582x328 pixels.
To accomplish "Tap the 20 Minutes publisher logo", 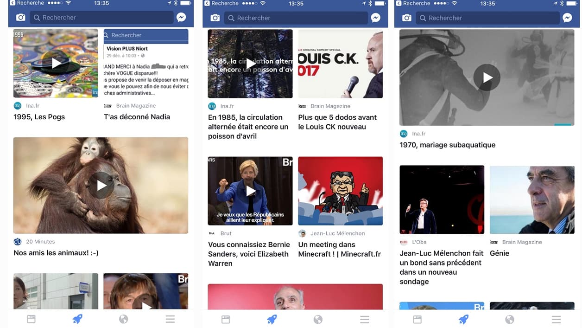I will click(18, 242).
